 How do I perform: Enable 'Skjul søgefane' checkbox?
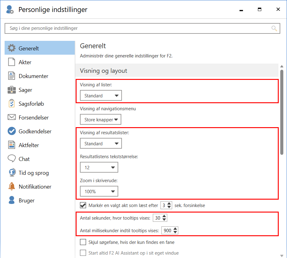[x=83, y=242]
